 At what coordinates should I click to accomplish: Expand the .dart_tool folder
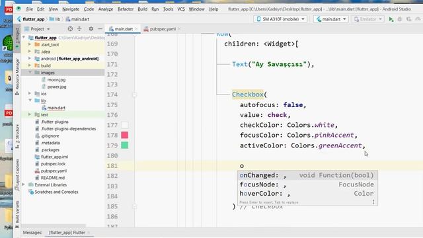(x=30, y=44)
